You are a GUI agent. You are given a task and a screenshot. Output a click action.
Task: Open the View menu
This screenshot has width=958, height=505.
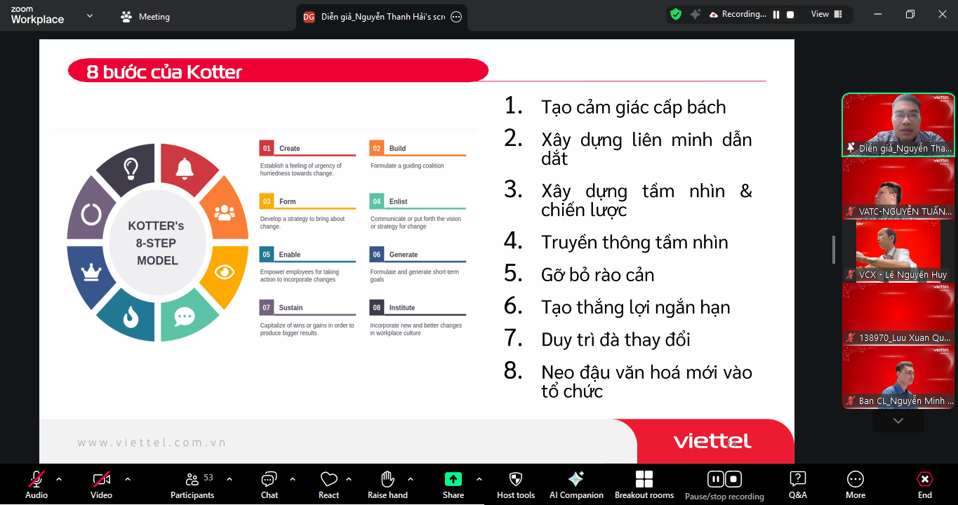click(x=820, y=14)
